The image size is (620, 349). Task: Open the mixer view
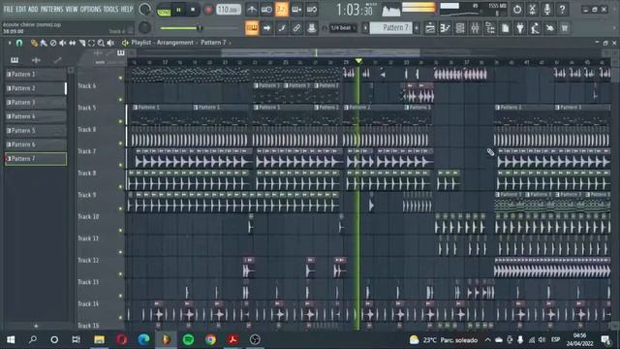(475, 28)
